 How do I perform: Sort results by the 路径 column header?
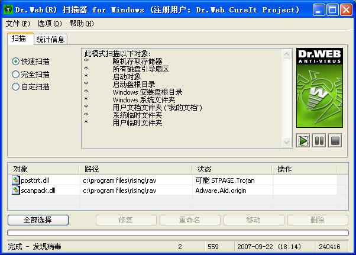pyautogui.click(x=136, y=169)
